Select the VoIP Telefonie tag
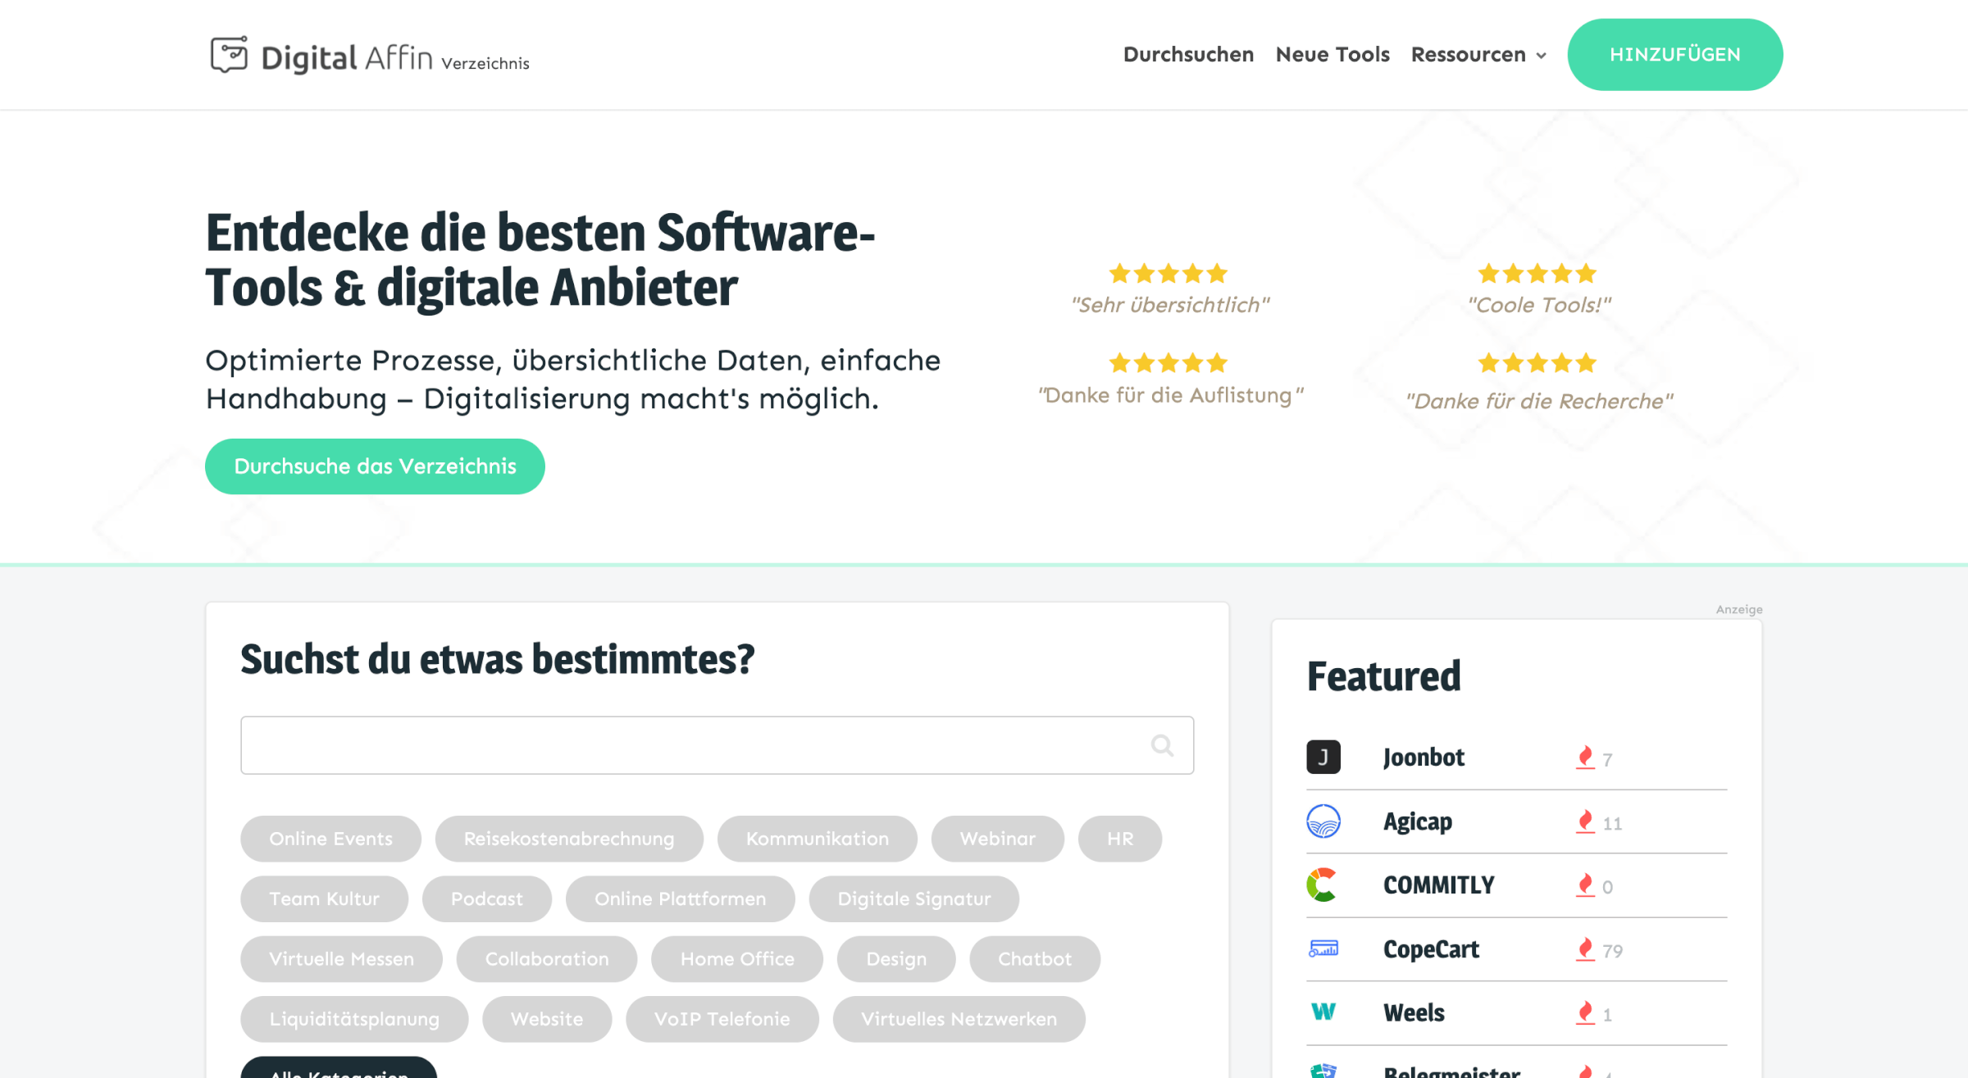Screen dimensions: 1968x1078 [x=722, y=1019]
